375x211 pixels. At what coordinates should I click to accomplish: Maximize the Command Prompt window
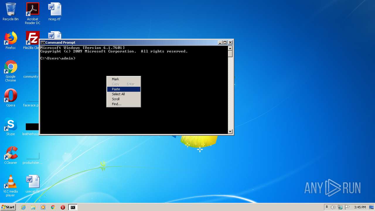(x=225, y=42)
